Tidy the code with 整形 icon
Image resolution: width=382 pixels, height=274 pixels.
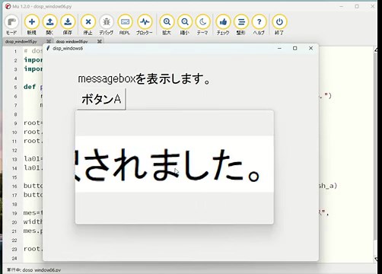(x=241, y=24)
